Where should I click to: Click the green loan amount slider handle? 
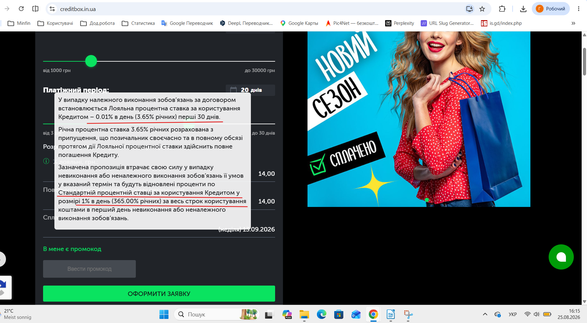point(91,61)
